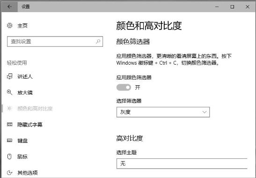The width and height of the screenshot is (256, 178).
Task: Open the 隐藏式字幕 settings page
Action: pos(30,125)
